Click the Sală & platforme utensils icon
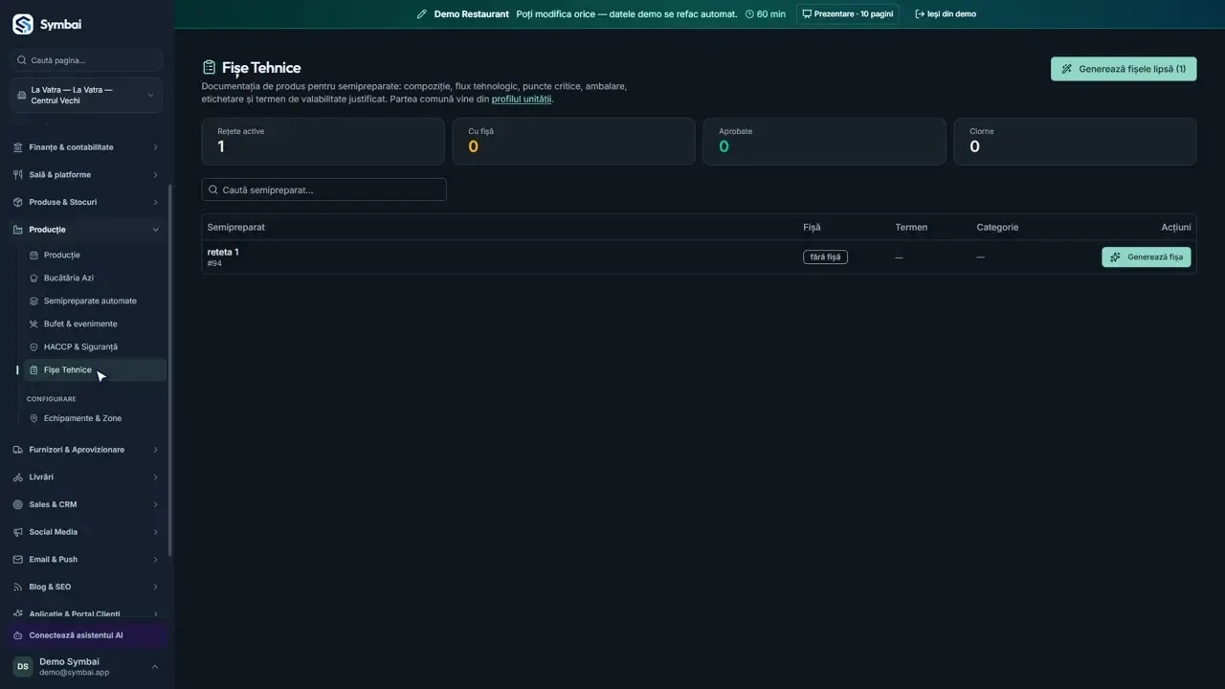 point(18,175)
